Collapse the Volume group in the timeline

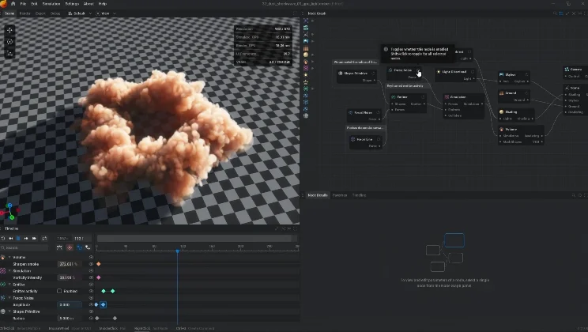[x=9, y=258]
